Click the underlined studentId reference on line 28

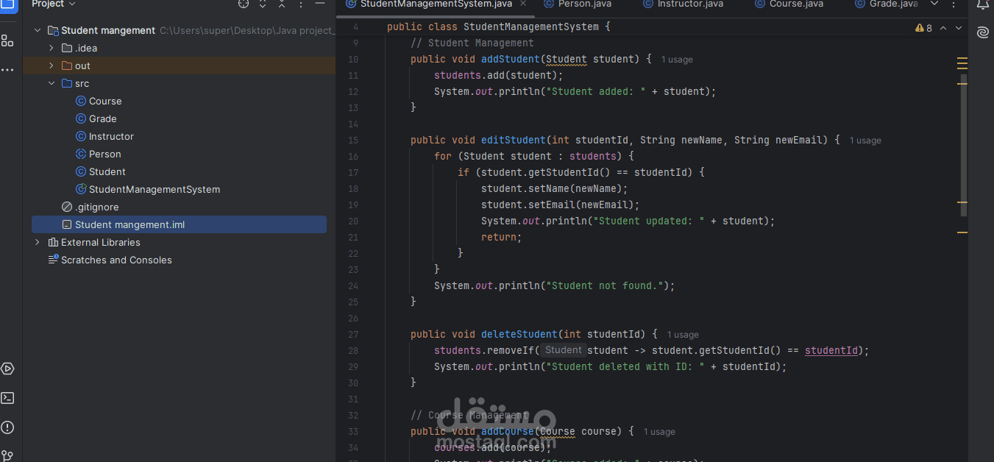[x=831, y=351]
